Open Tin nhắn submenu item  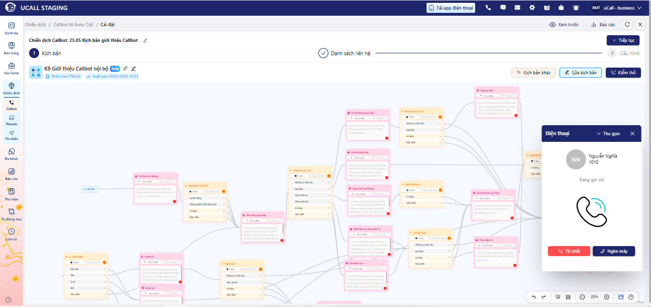click(x=11, y=135)
